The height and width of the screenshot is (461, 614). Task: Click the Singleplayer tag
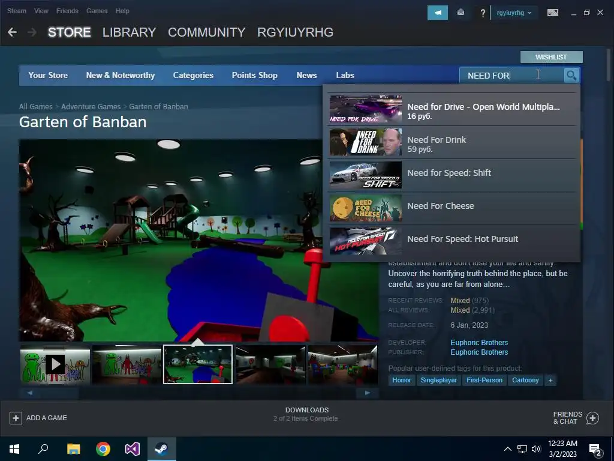[x=438, y=380]
